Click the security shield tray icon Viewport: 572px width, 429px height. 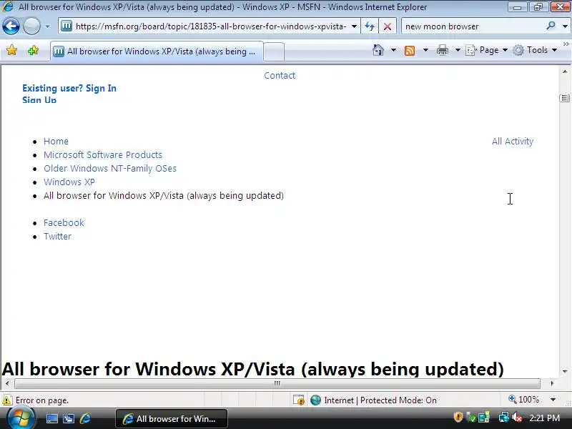coord(458,417)
